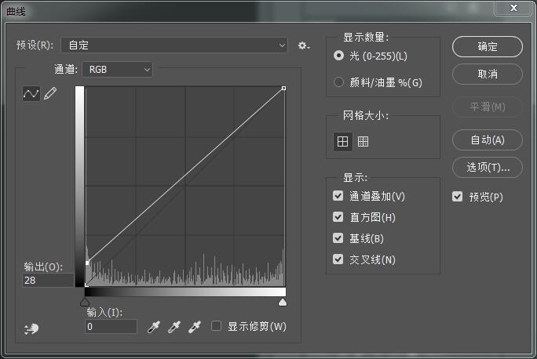537x359 pixels.
Task: Choose the simple 4x4 grid size icon
Action: 342,141
